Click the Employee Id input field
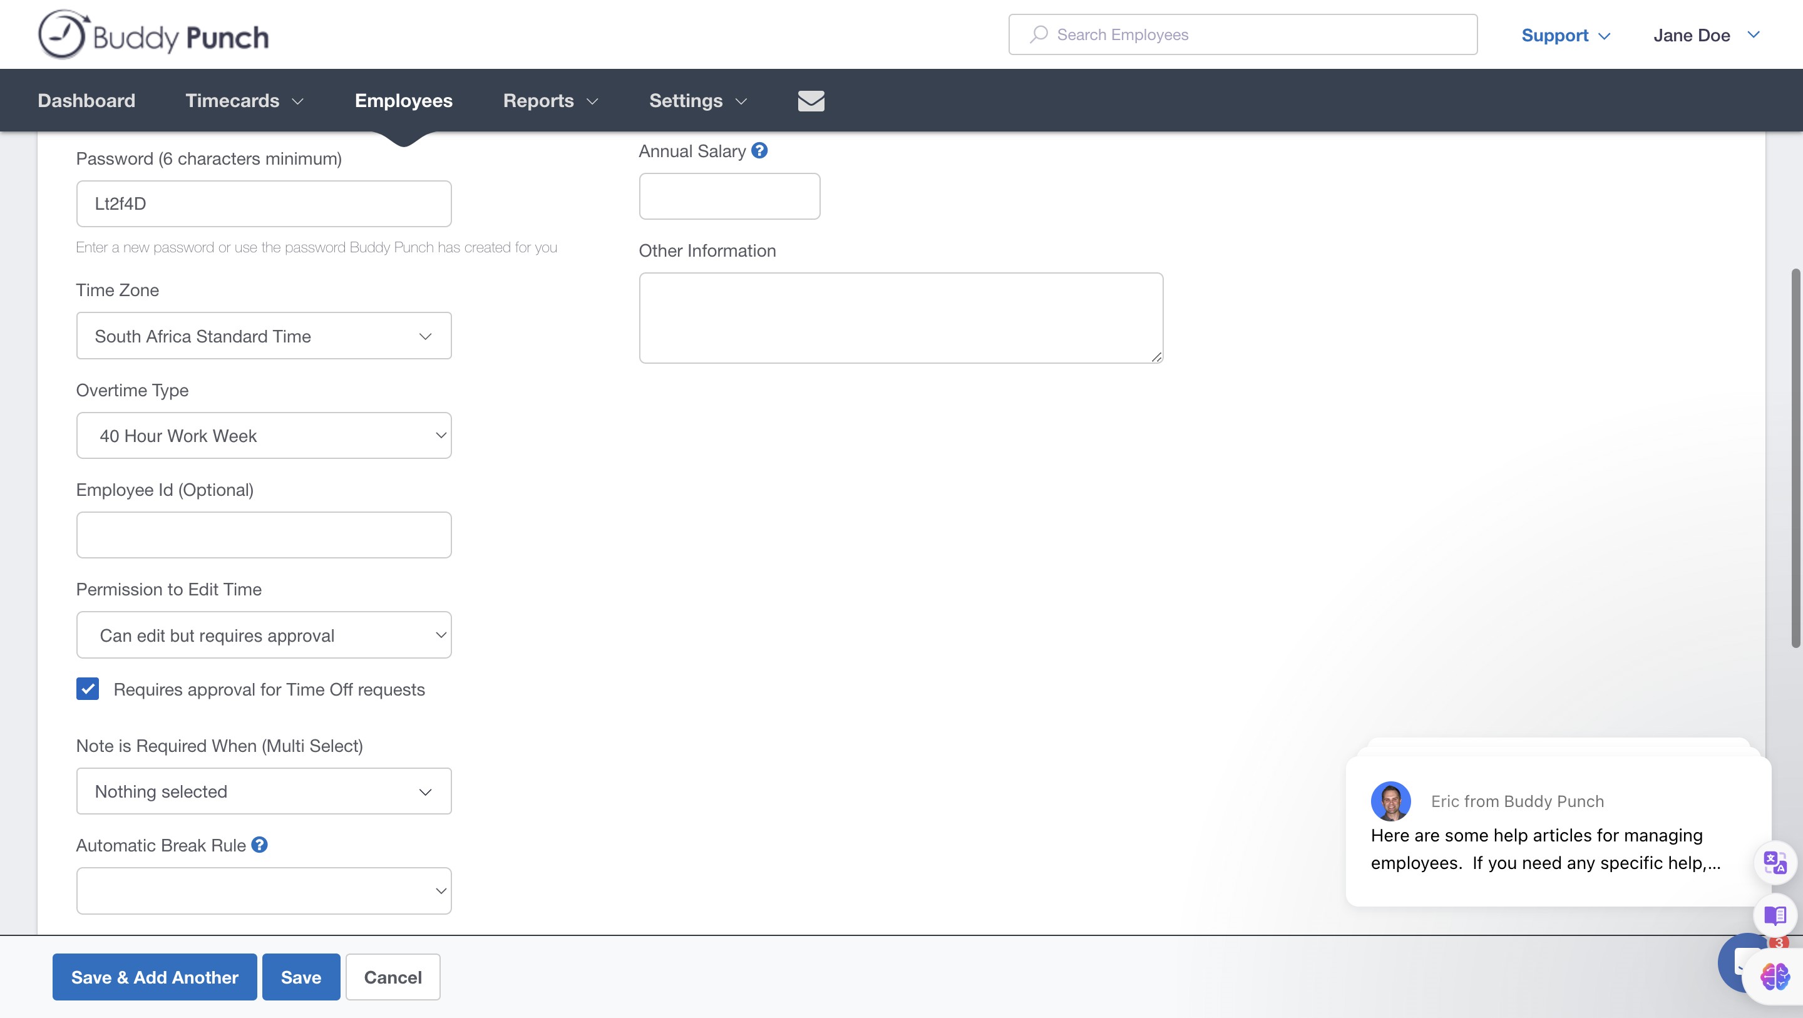 pyautogui.click(x=263, y=535)
